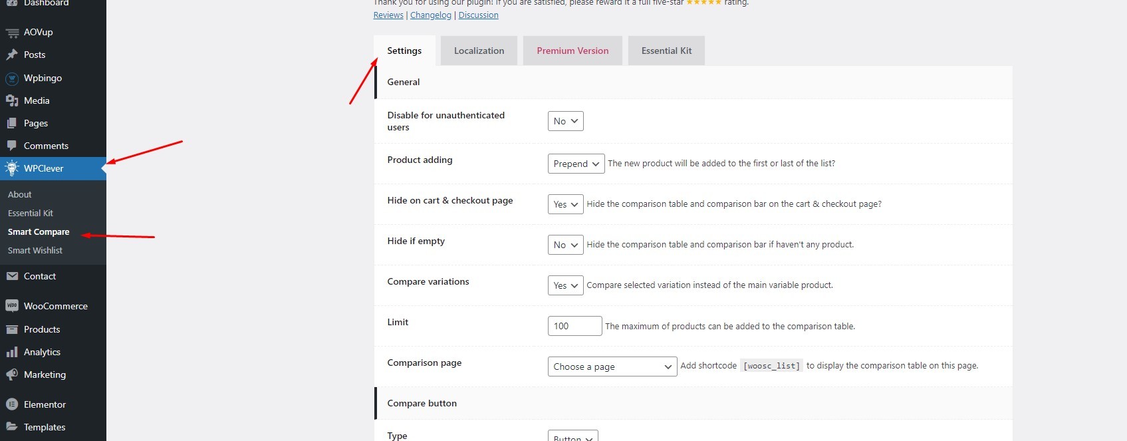Screen dimensions: 1127x441
Task: Click the Analytics bar chart icon
Action: tap(12, 353)
